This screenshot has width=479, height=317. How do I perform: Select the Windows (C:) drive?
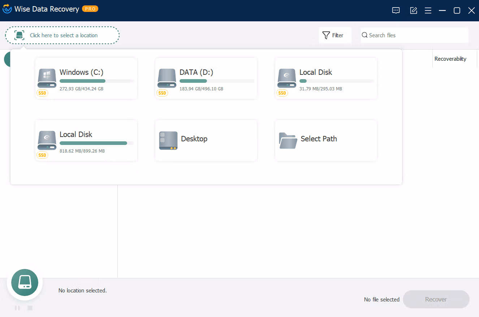tap(86, 78)
